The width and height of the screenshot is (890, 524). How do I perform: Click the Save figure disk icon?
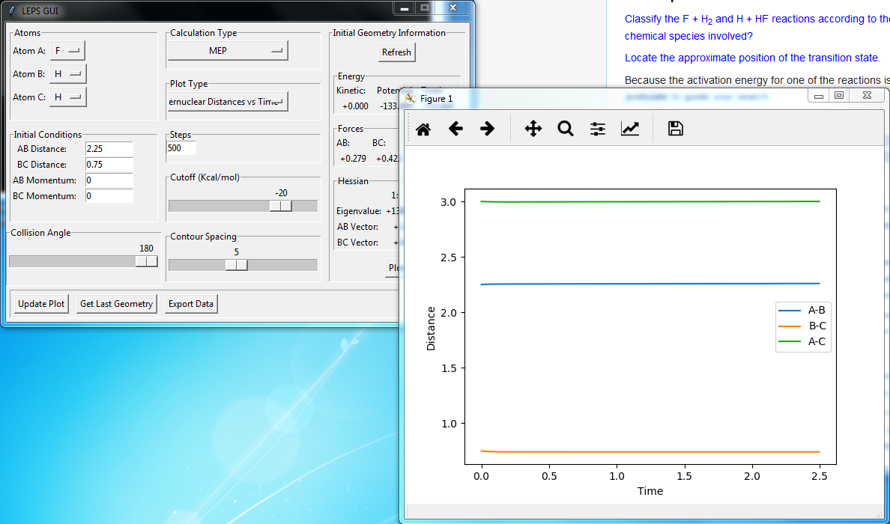click(x=675, y=129)
